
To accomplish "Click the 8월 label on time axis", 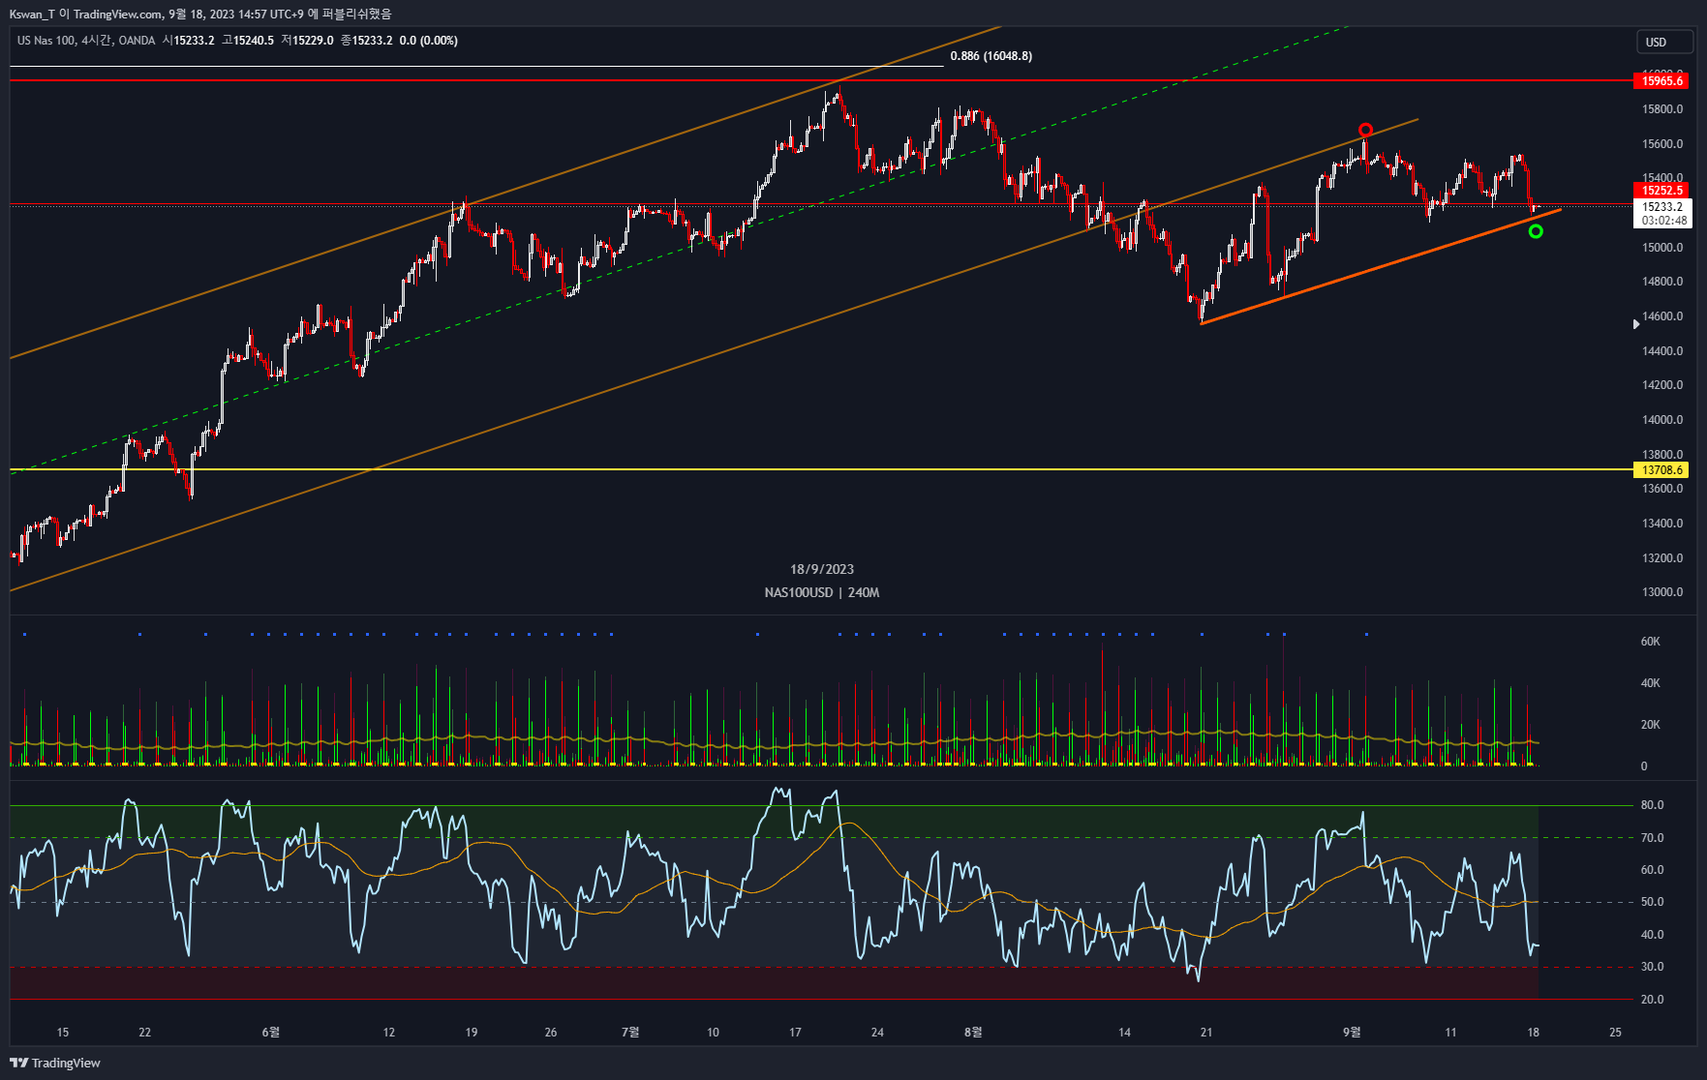I will pyautogui.click(x=973, y=1033).
